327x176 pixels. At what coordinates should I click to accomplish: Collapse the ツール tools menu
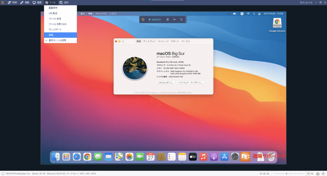(50, 2)
